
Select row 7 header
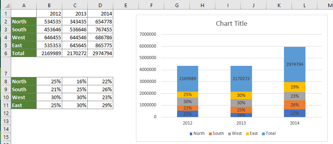tap(6, 67)
